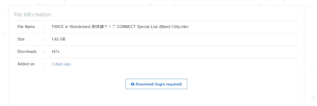Open the '3 days ago' link
The image size is (317, 106).
coord(61,64)
